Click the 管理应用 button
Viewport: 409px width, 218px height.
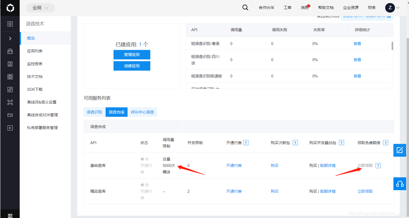132,55
